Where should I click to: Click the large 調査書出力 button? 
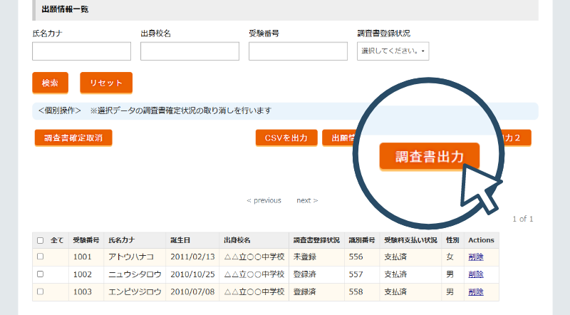[x=429, y=157]
